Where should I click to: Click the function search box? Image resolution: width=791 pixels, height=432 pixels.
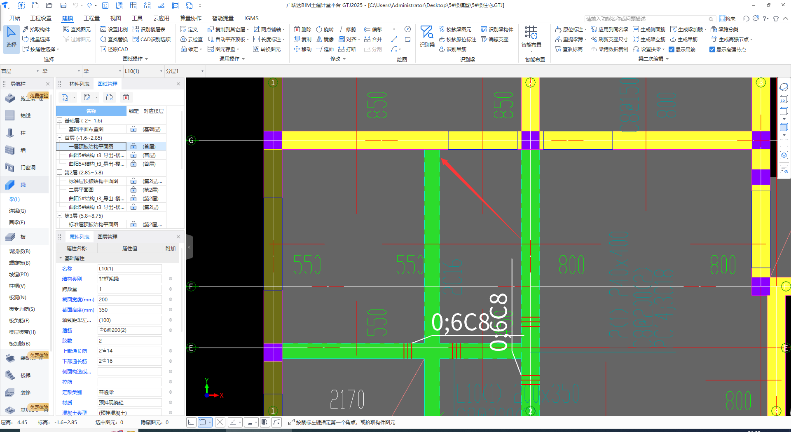click(x=649, y=19)
